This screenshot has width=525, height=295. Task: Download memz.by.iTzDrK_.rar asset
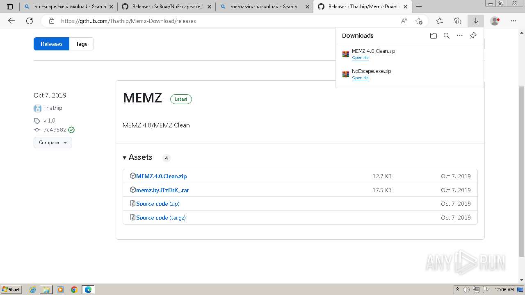click(162, 190)
